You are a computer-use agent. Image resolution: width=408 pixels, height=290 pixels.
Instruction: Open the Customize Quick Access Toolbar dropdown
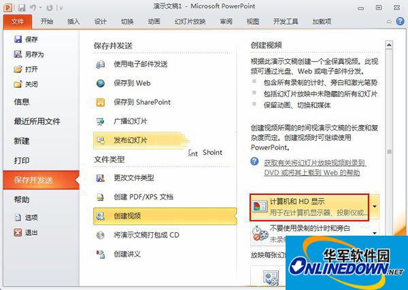coord(61,8)
